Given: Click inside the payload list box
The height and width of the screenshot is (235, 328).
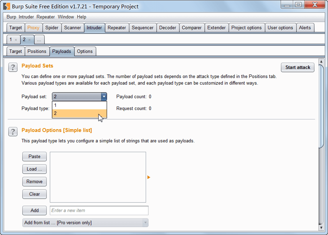Looking at the screenshot, I should (98, 177).
